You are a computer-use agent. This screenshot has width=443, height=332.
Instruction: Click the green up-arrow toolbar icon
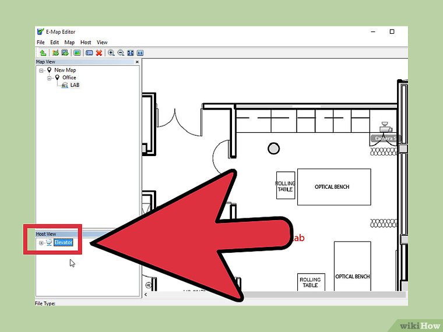[x=43, y=52]
